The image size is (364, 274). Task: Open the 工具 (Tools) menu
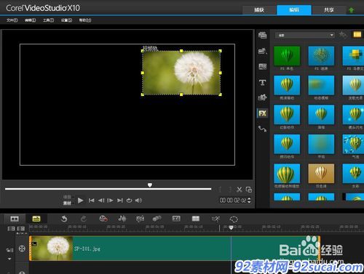[48, 20]
